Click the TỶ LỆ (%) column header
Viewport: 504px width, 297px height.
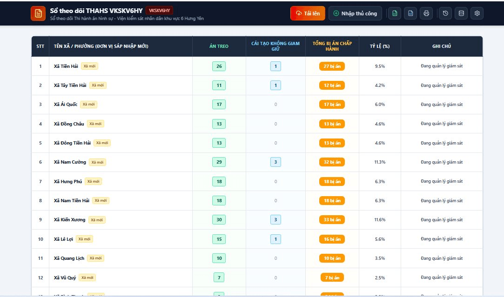coord(380,46)
